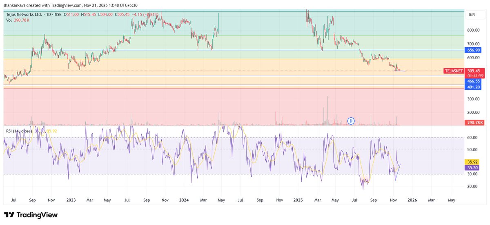Click the 2023 label on time axis
This screenshot has height=225, width=490.
71,201
